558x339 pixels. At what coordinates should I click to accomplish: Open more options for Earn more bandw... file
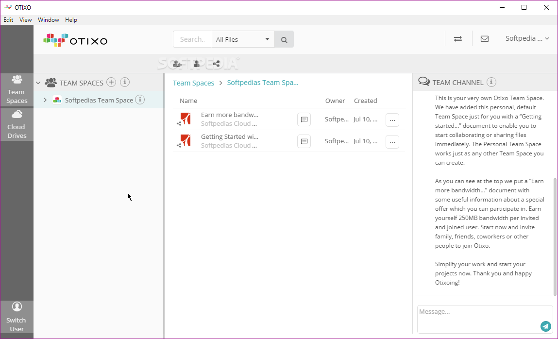pos(392,120)
